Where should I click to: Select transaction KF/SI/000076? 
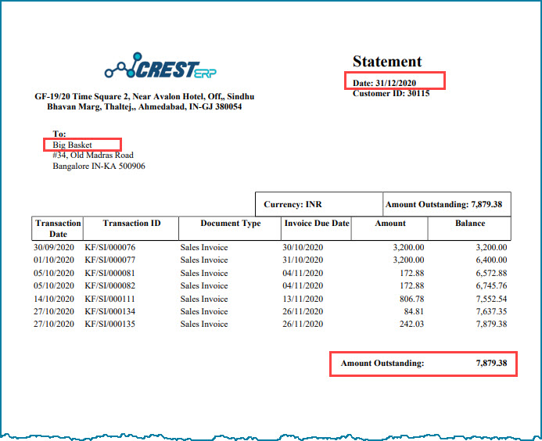point(110,247)
